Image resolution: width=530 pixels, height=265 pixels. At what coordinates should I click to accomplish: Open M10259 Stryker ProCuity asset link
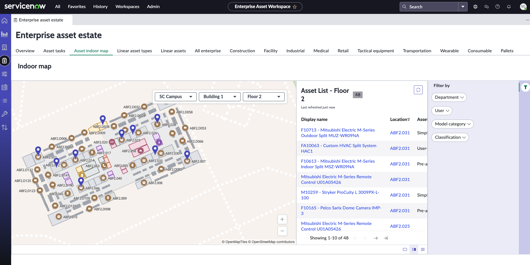click(340, 195)
